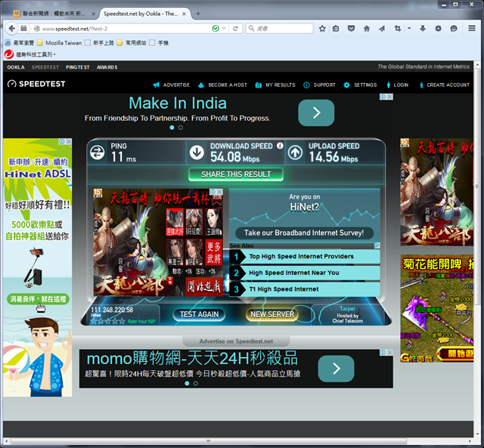Click SHARE THIS RESULT button
The image size is (484, 448).
[x=236, y=175]
